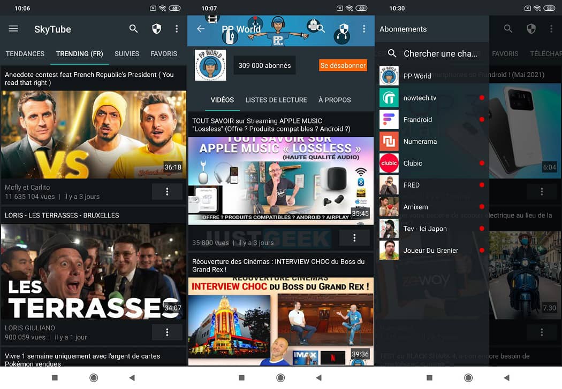This screenshot has height=389, width=562.
Task: Tap Amixem channel avatar
Action: (x=389, y=207)
